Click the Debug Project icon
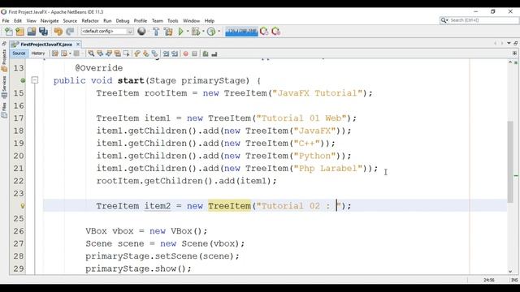Image resolution: width=520 pixels, height=292 pixels. 196,32
